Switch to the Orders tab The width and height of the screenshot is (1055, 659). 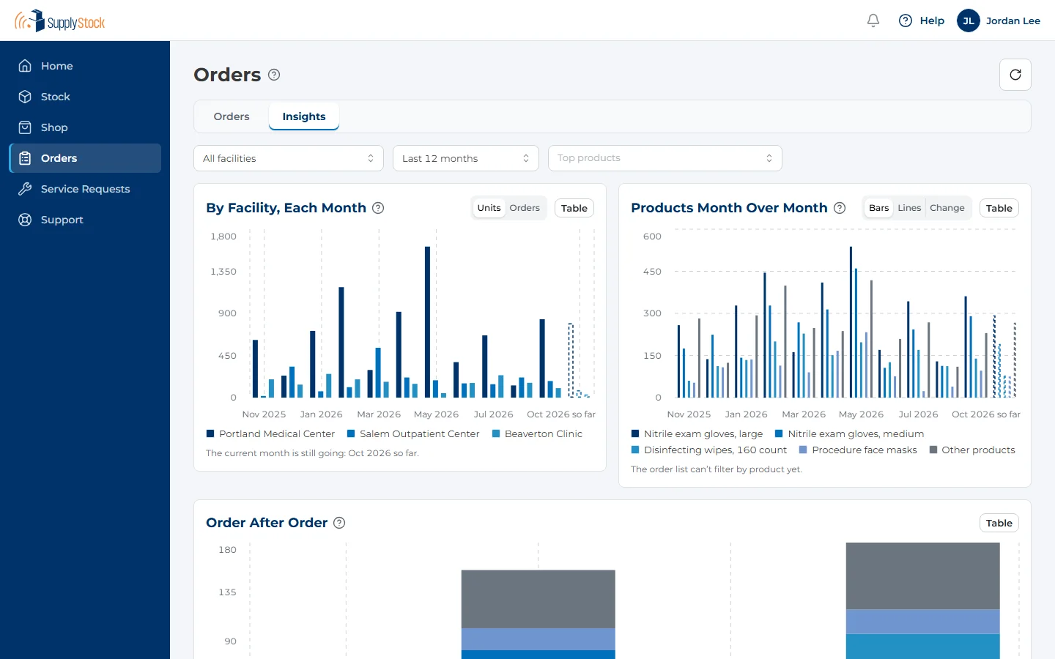pos(232,116)
